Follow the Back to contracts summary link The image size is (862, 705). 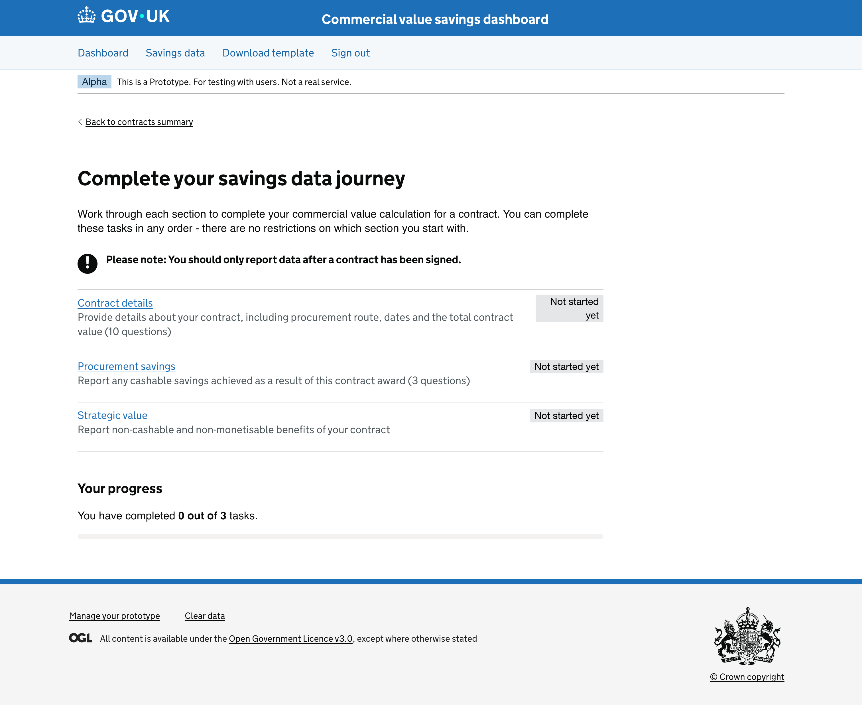[139, 122]
